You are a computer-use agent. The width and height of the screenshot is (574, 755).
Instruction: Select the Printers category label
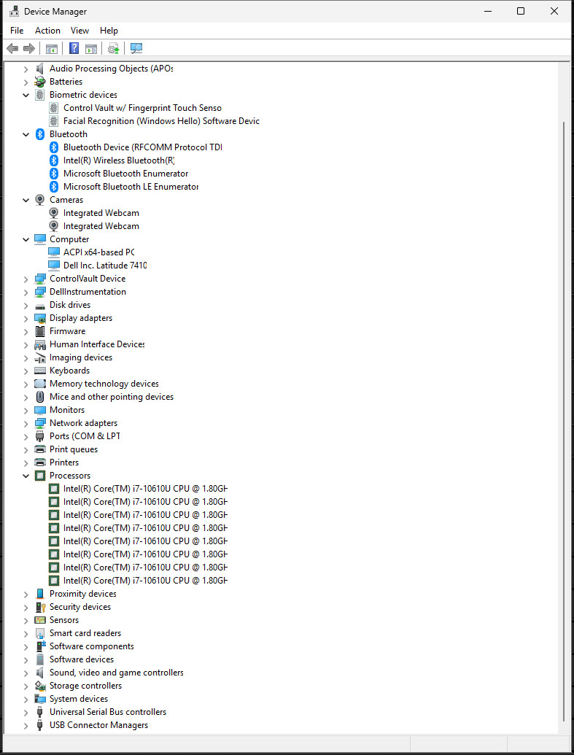[x=64, y=462]
